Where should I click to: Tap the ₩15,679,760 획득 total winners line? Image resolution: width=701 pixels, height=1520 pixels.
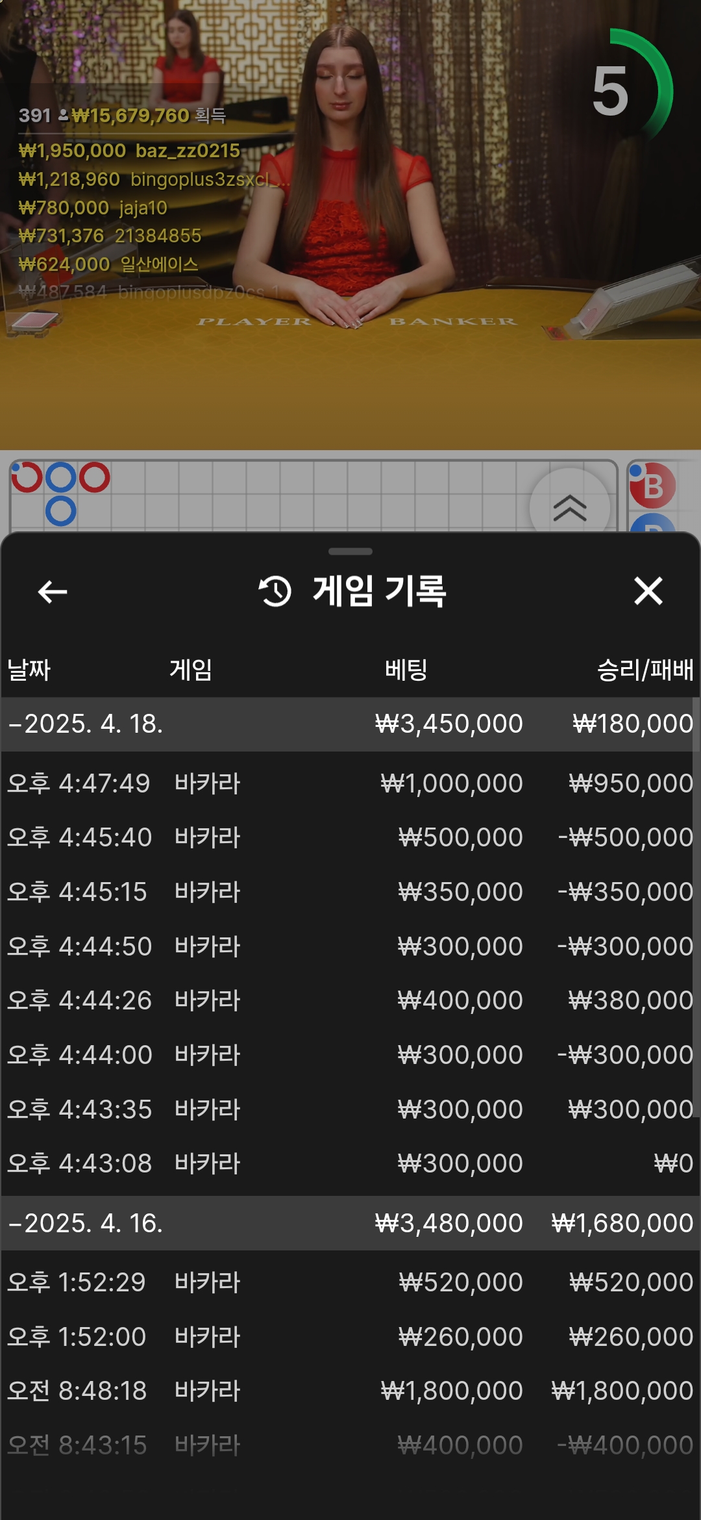point(123,116)
